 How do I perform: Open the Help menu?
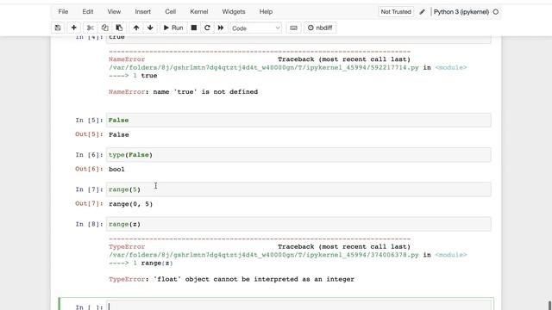pyautogui.click(x=267, y=11)
